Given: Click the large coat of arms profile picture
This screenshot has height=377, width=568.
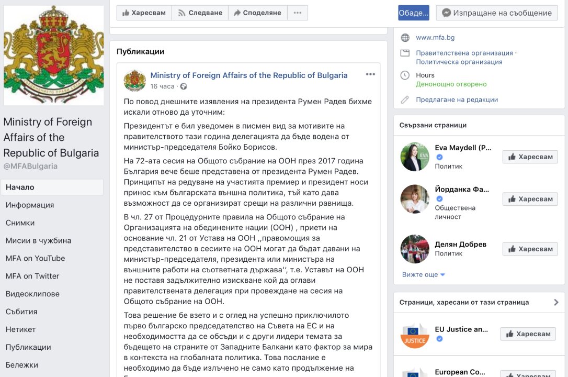Looking at the screenshot, I should coord(54,55).
